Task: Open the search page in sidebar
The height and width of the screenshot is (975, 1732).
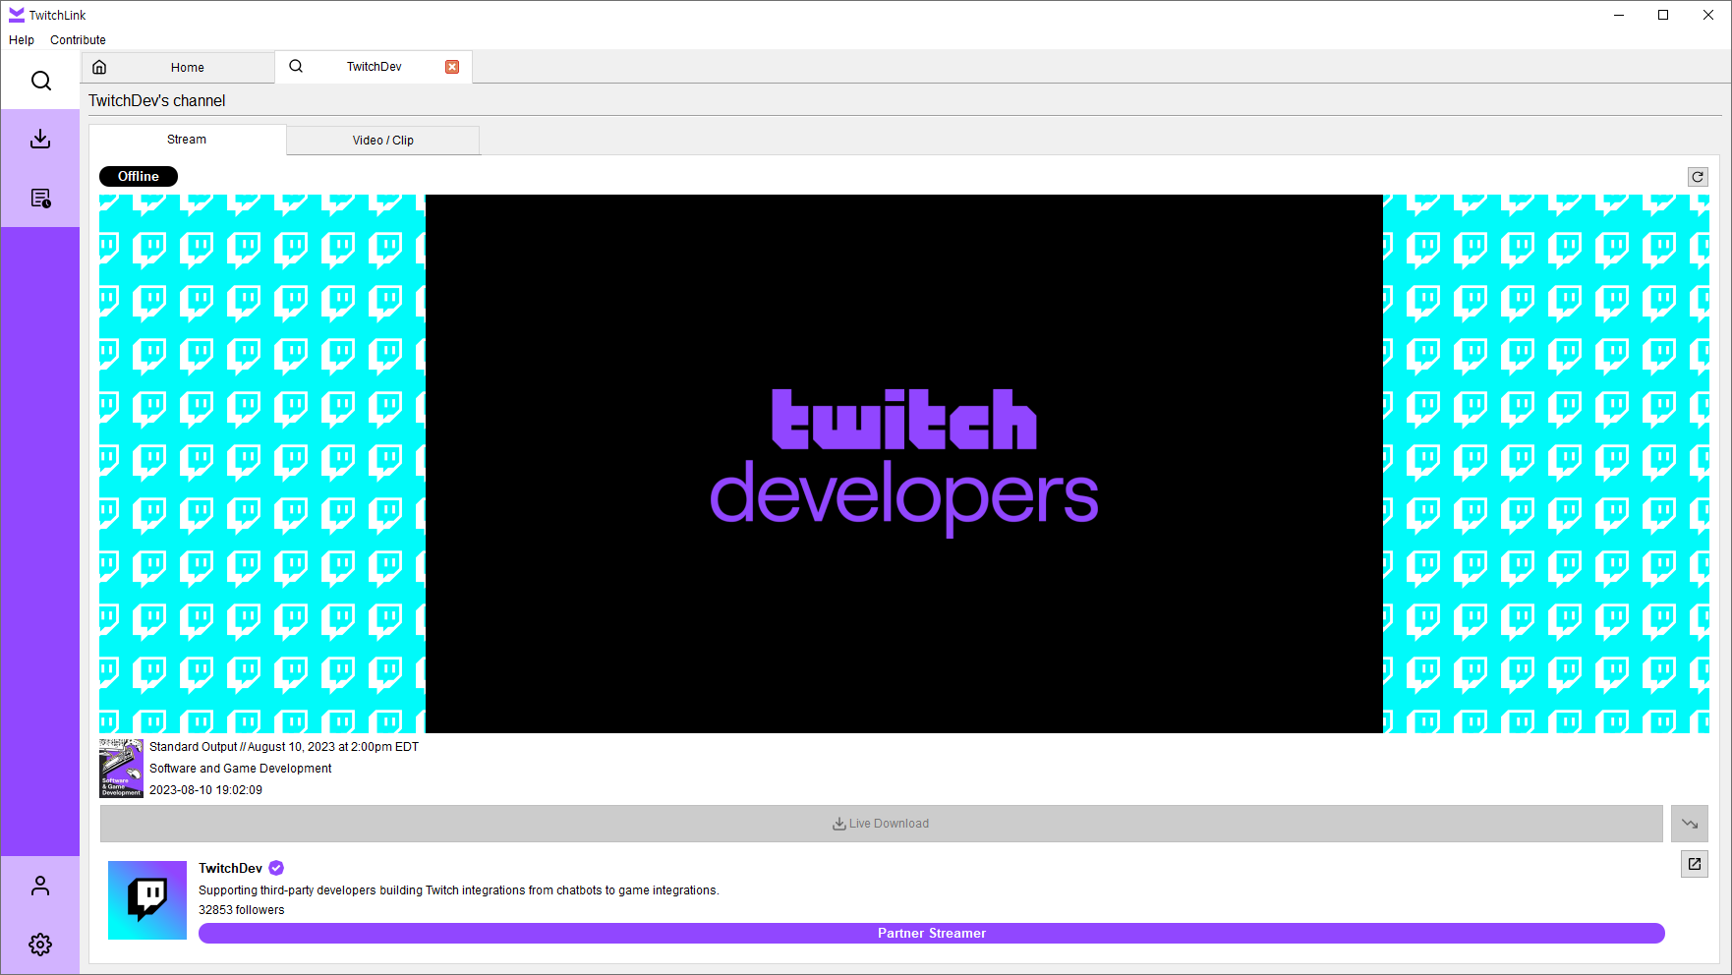Action: [x=40, y=81]
